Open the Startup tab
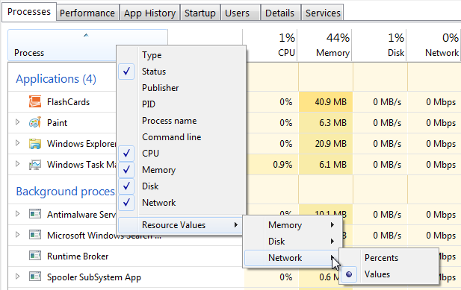Screen dimensions: 461x290 [x=200, y=13]
